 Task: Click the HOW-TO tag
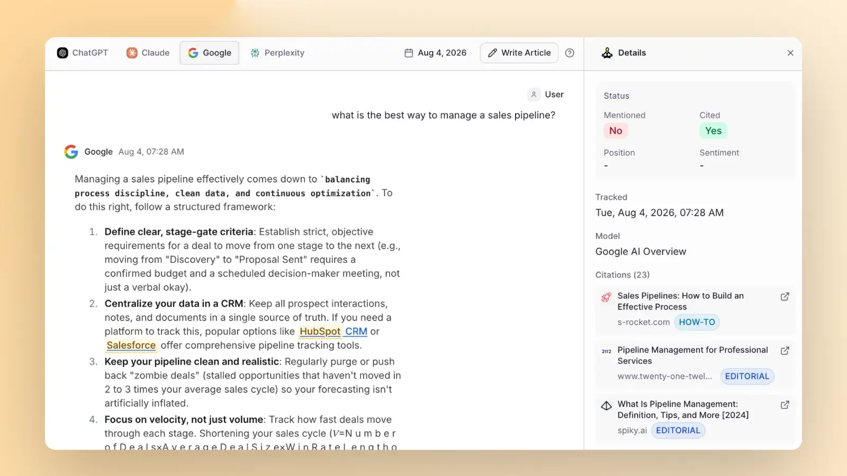(x=697, y=322)
